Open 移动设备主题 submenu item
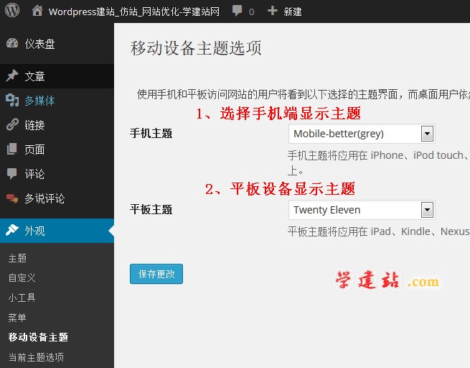This screenshot has height=368, width=470. (38, 337)
